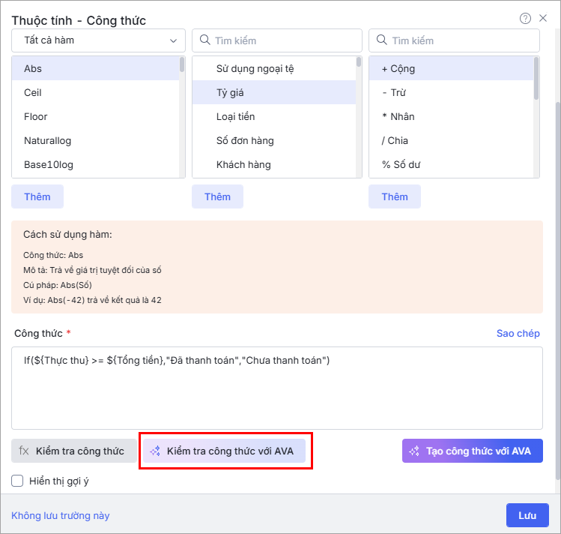The width and height of the screenshot is (561, 534).
Task: Click the search magnifier in fields search box
Action: coord(204,40)
